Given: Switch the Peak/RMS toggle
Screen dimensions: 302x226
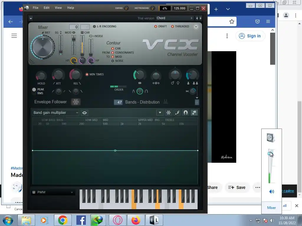Looking at the screenshot, I should pos(34,91).
